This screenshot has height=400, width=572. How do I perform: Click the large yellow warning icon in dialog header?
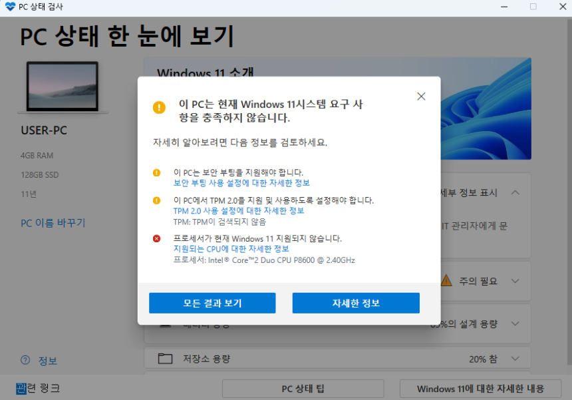(x=159, y=108)
